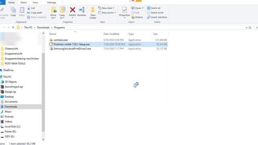This screenshot has height=145, width=258.
Task: Open Videos in navigation pane
Action: 8,122
